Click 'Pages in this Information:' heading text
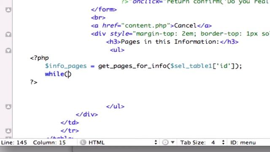 click(170, 42)
